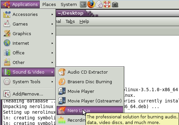
Task: Click terminal line 'Setting up nerolinux'
Action: point(29,112)
